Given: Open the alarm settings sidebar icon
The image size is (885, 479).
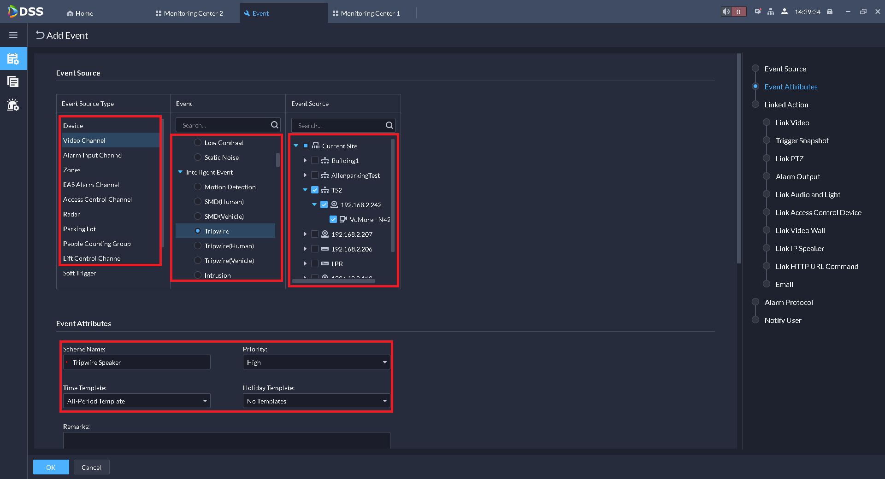Looking at the screenshot, I should pyautogui.click(x=13, y=105).
